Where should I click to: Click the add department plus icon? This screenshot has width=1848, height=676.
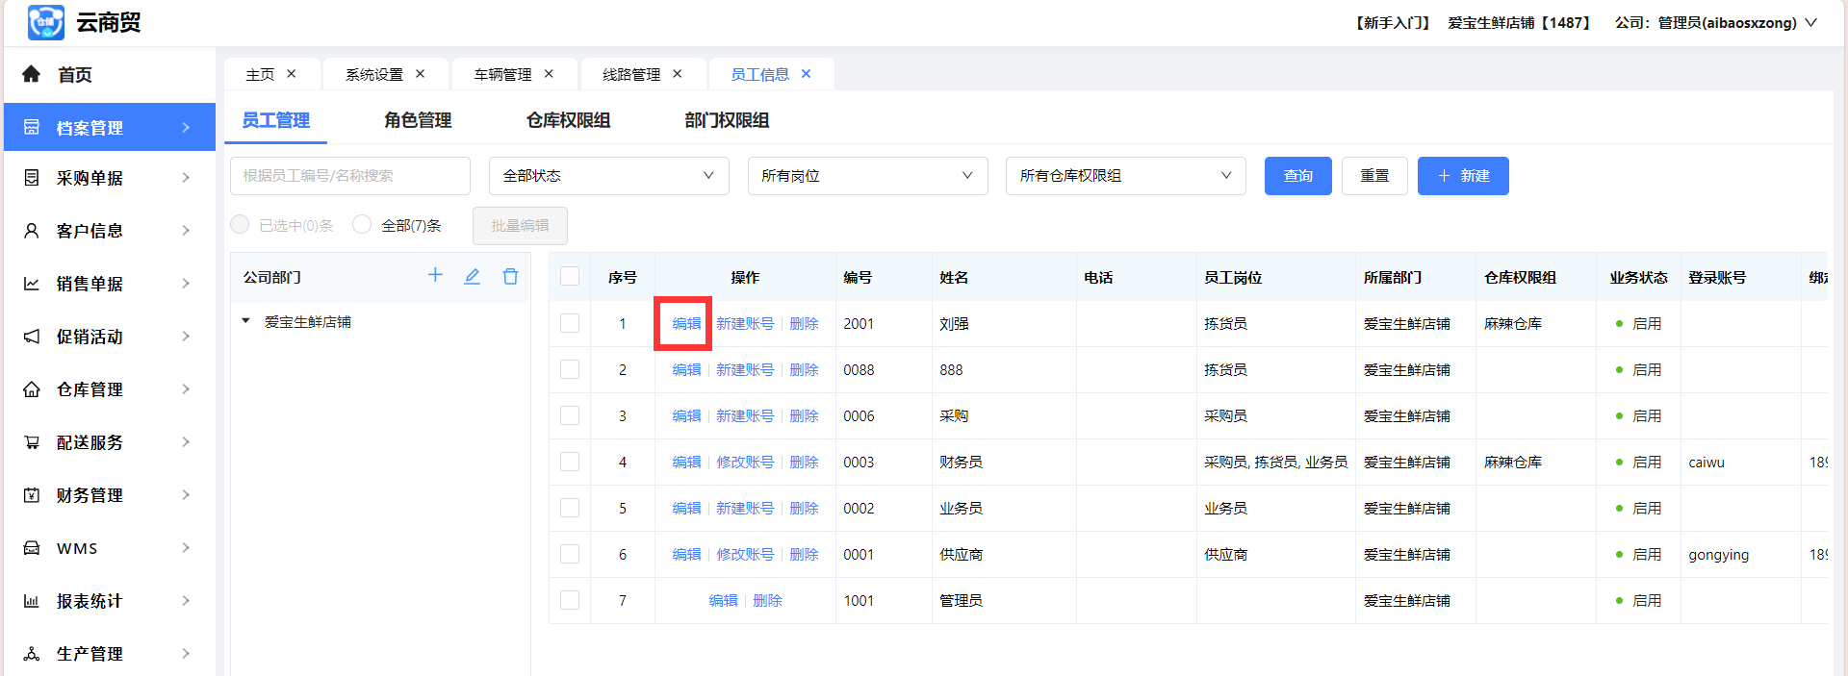point(435,276)
